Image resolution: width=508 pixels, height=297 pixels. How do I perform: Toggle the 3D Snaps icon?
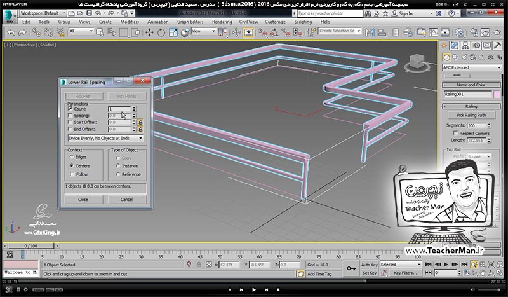coord(262,32)
